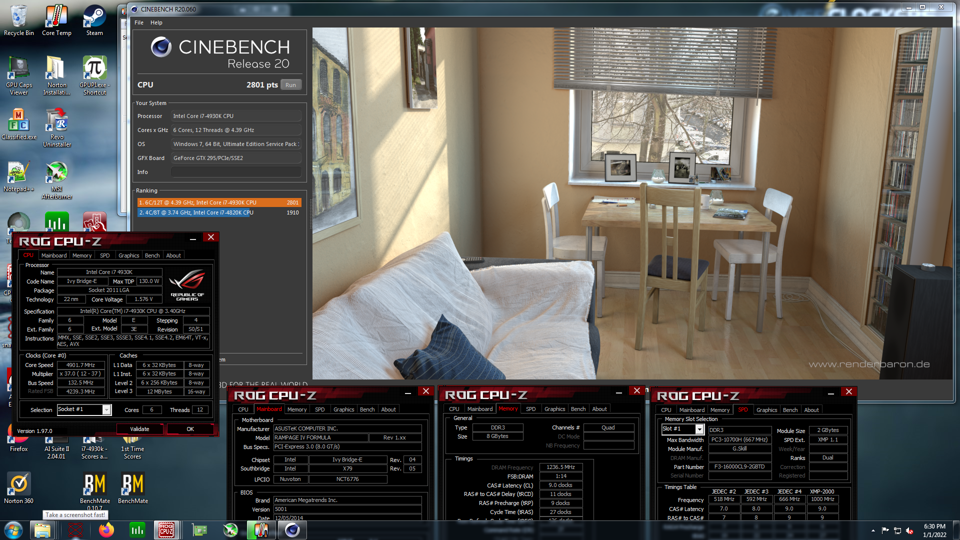Screen dimensions: 960x540
Task: Open Memory tab in top CPU-Z window
Action: coord(82,255)
